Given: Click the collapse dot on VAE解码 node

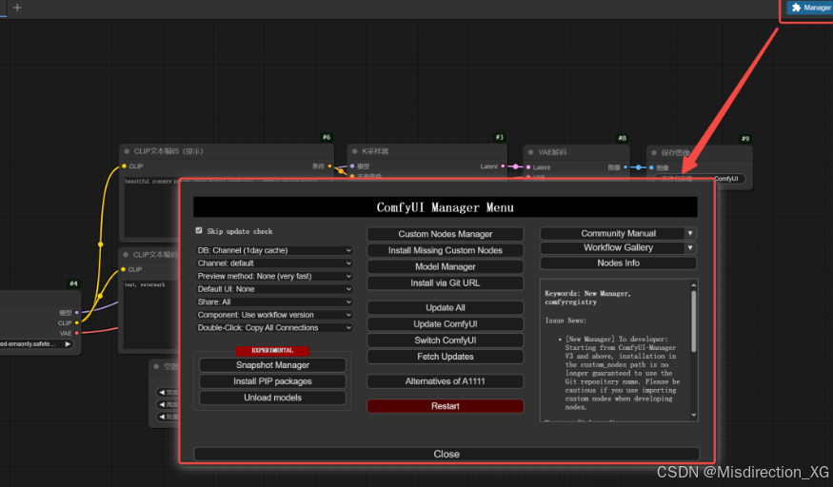Looking at the screenshot, I should coord(530,152).
